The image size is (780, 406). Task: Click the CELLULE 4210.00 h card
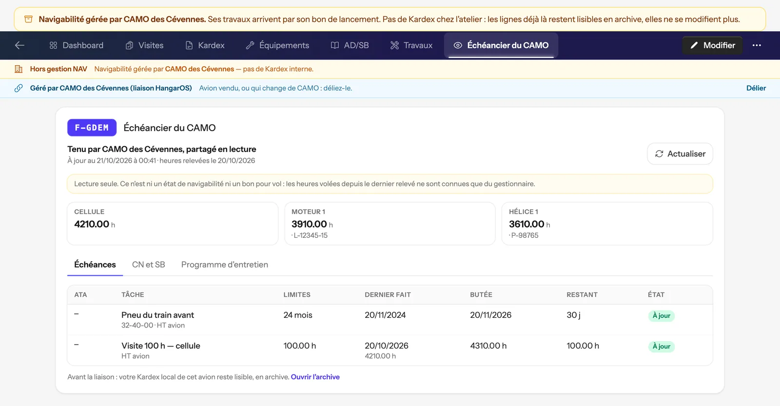(173, 224)
